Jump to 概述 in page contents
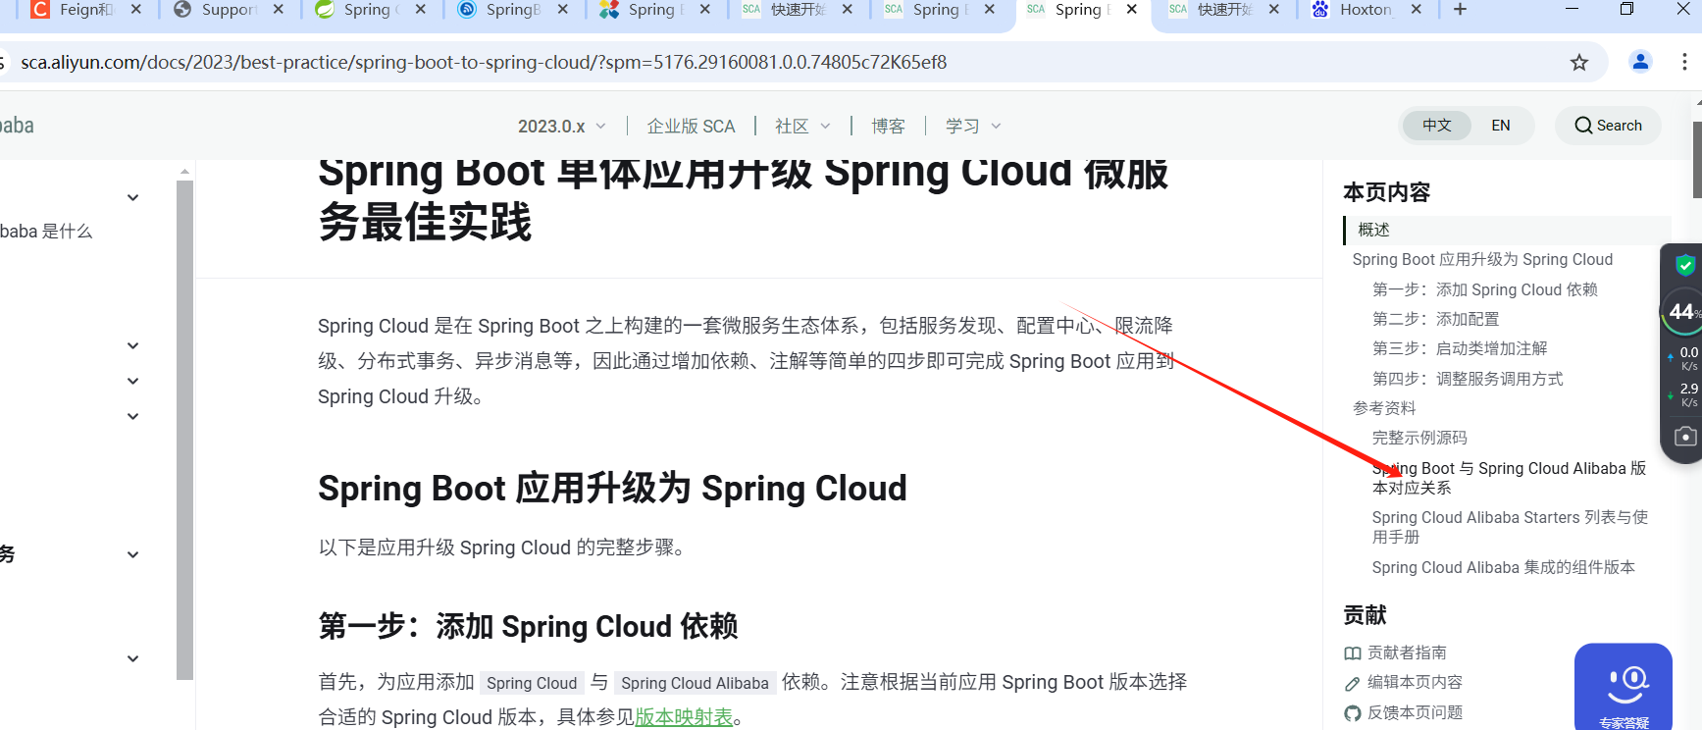The width and height of the screenshot is (1702, 730). click(1373, 230)
